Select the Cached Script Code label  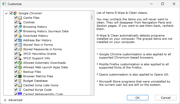click(37, 90)
